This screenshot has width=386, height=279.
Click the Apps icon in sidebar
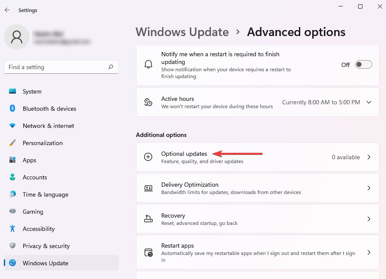(x=12, y=160)
